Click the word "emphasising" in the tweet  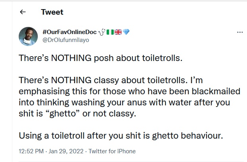41,91
